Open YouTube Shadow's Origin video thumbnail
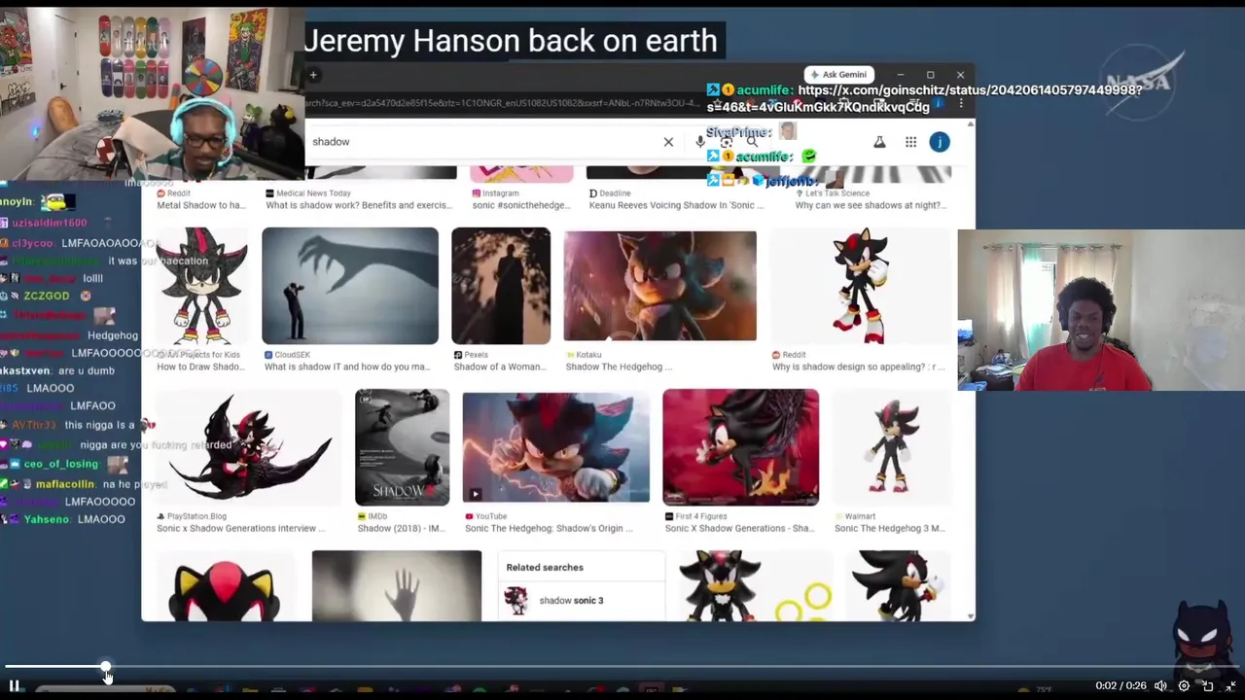The image size is (1245, 700). tap(555, 447)
